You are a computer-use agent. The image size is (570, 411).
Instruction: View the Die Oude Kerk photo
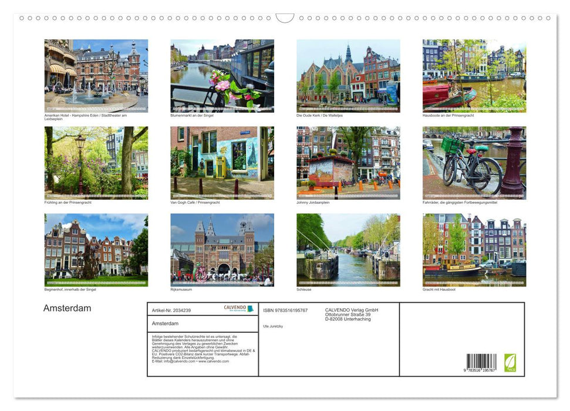348,75
